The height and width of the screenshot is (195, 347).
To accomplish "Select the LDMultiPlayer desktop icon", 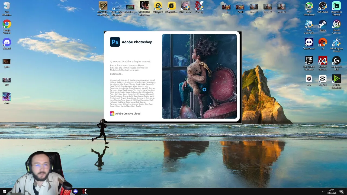I will pyautogui.click(x=171, y=6).
